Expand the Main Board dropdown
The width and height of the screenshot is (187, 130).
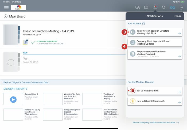pyautogui.click(x=6, y=16)
